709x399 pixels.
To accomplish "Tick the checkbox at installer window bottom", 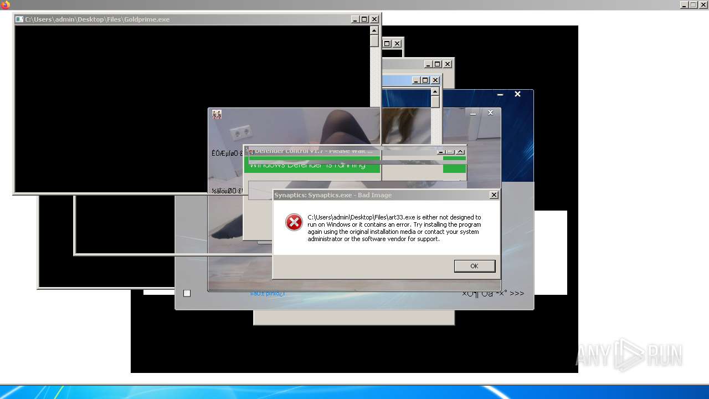I will 187,293.
